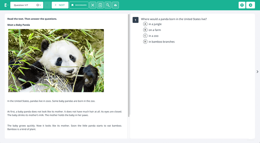The image size is (260, 143).
Task: Select answer A, in a jungle
Action: pyautogui.click(x=145, y=24)
